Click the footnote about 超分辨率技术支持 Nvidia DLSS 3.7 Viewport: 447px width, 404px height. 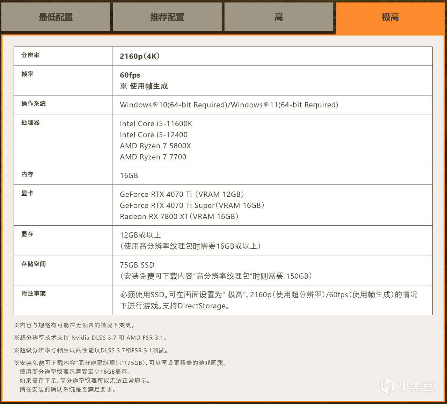90,338
